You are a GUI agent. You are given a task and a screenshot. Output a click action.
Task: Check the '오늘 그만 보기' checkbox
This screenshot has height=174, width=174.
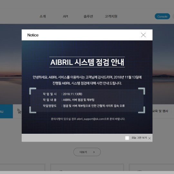tap(127, 138)
